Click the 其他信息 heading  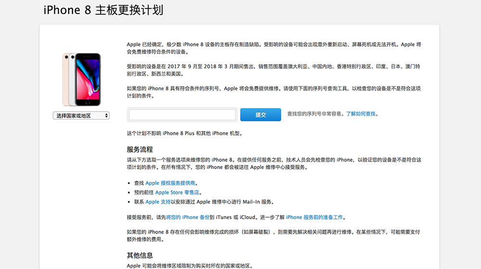140,255
